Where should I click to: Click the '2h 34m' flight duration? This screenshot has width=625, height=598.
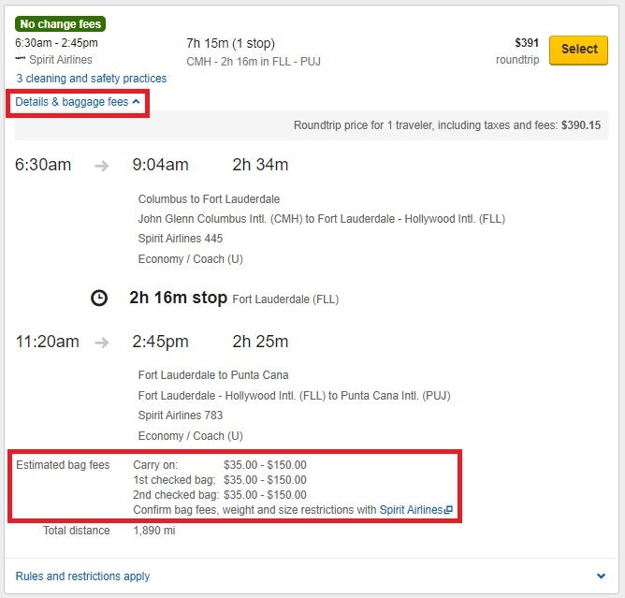pyautogui.click(x=260, y=165)
